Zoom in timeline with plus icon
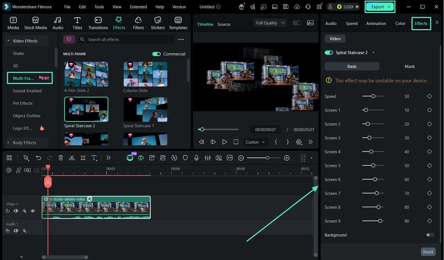 point(287,158)
